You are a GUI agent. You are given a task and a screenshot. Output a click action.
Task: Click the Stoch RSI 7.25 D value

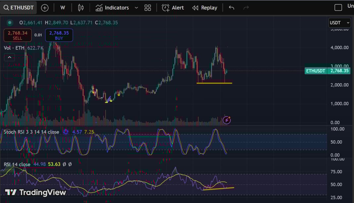click(89, 132)
